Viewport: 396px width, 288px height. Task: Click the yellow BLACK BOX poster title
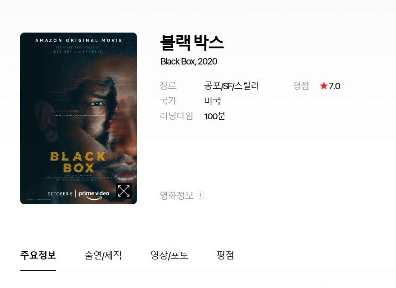78,162
